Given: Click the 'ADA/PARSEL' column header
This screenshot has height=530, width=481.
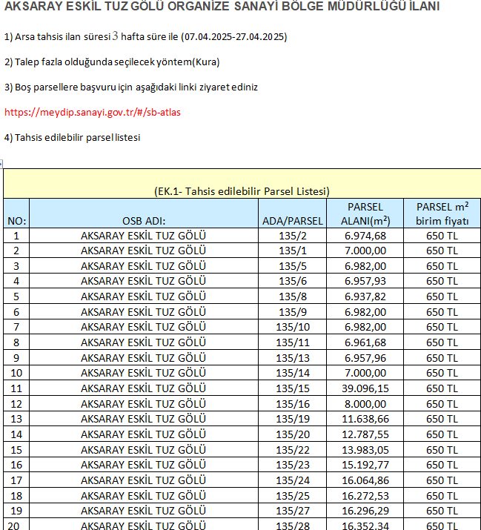Looking at the screenshot, I should 293,220.
